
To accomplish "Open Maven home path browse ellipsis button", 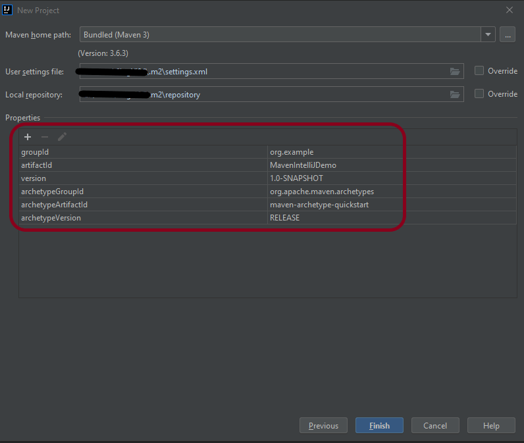I will [x=507, y=35].
